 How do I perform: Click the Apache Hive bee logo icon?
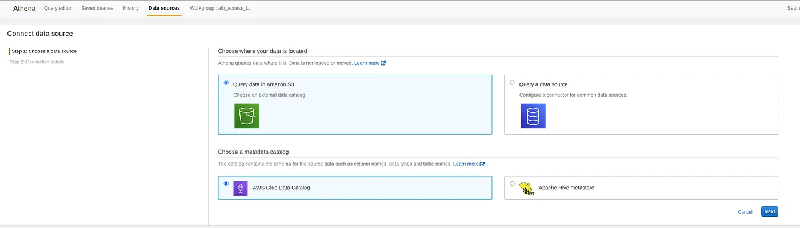tap(526, 188)
